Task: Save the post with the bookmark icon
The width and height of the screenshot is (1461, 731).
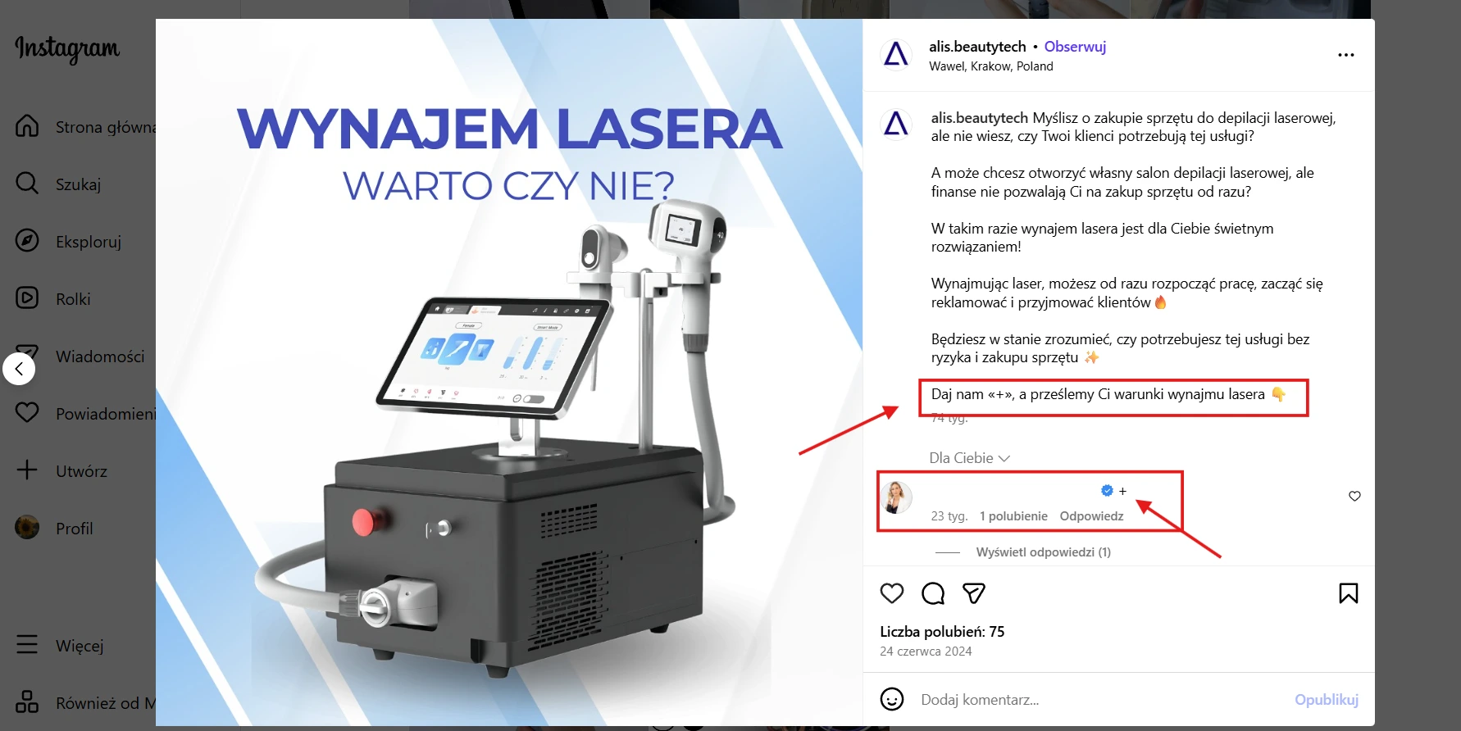Action: [1348, 593]
